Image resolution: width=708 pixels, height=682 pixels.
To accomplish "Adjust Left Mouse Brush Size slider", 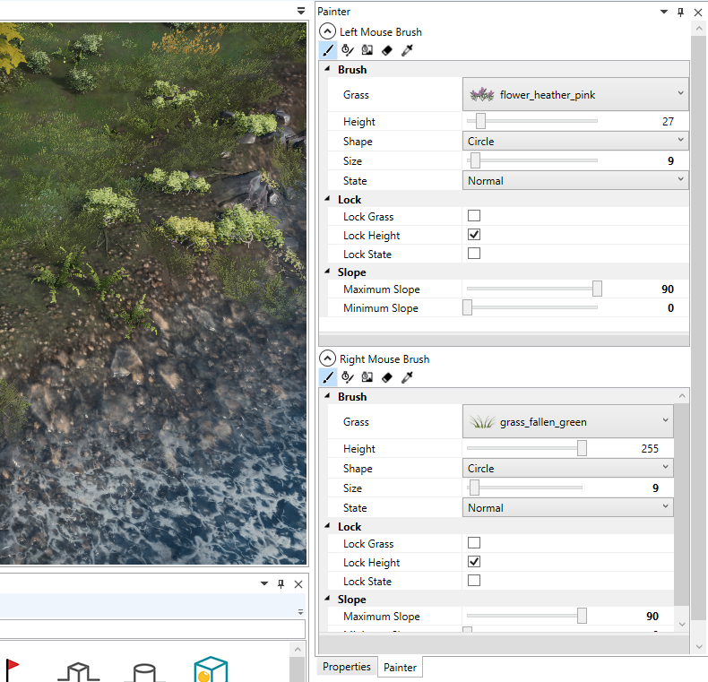I will click(475, 160).
